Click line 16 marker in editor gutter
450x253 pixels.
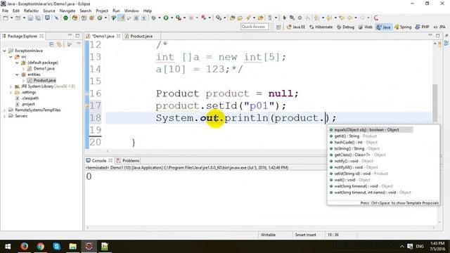click(87, 93)
